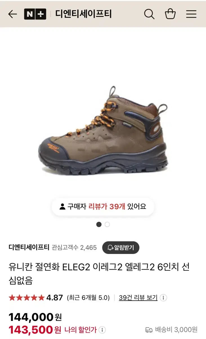Open 39건 리뷰 보기 link

[x=138, y=297]
